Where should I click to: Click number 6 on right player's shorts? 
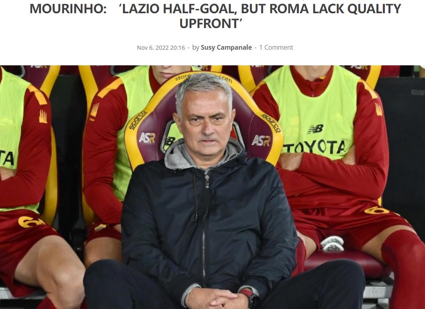point(377,210)
